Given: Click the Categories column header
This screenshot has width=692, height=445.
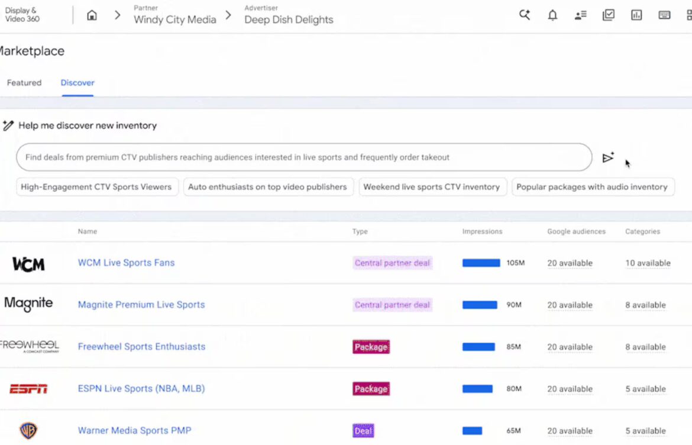Looking at the screenshot, I should point(642,231).
